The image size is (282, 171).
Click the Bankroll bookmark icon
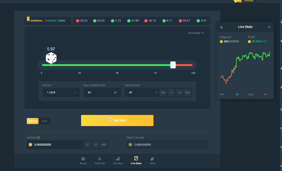pos(28,19)
